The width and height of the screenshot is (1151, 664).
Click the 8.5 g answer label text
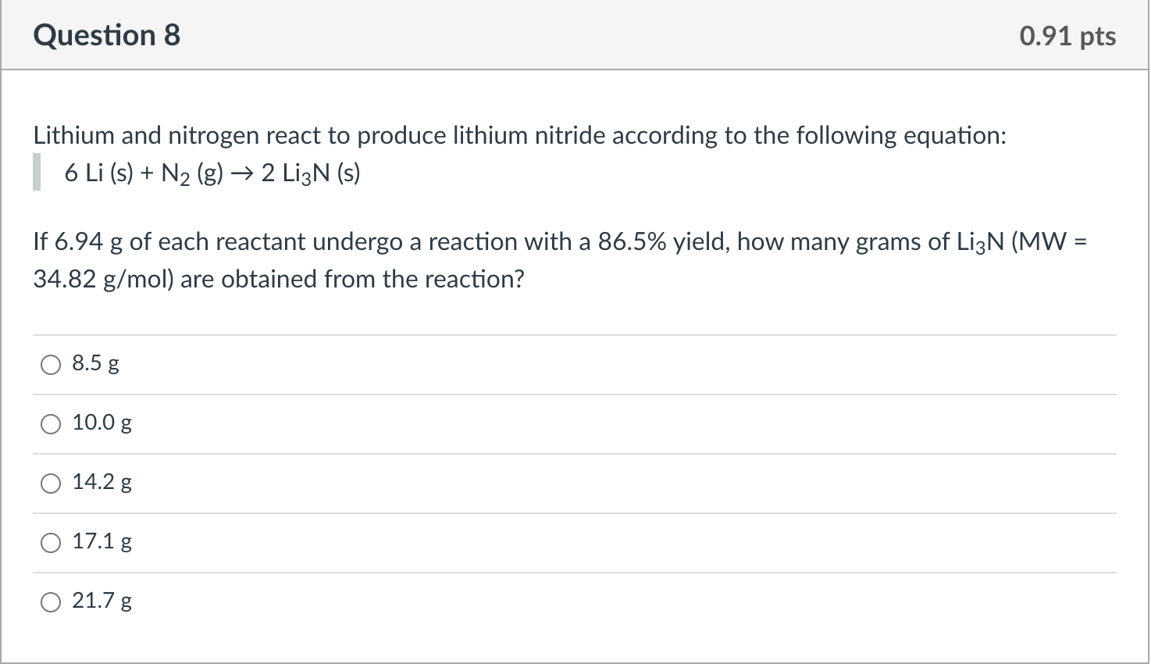94,362
